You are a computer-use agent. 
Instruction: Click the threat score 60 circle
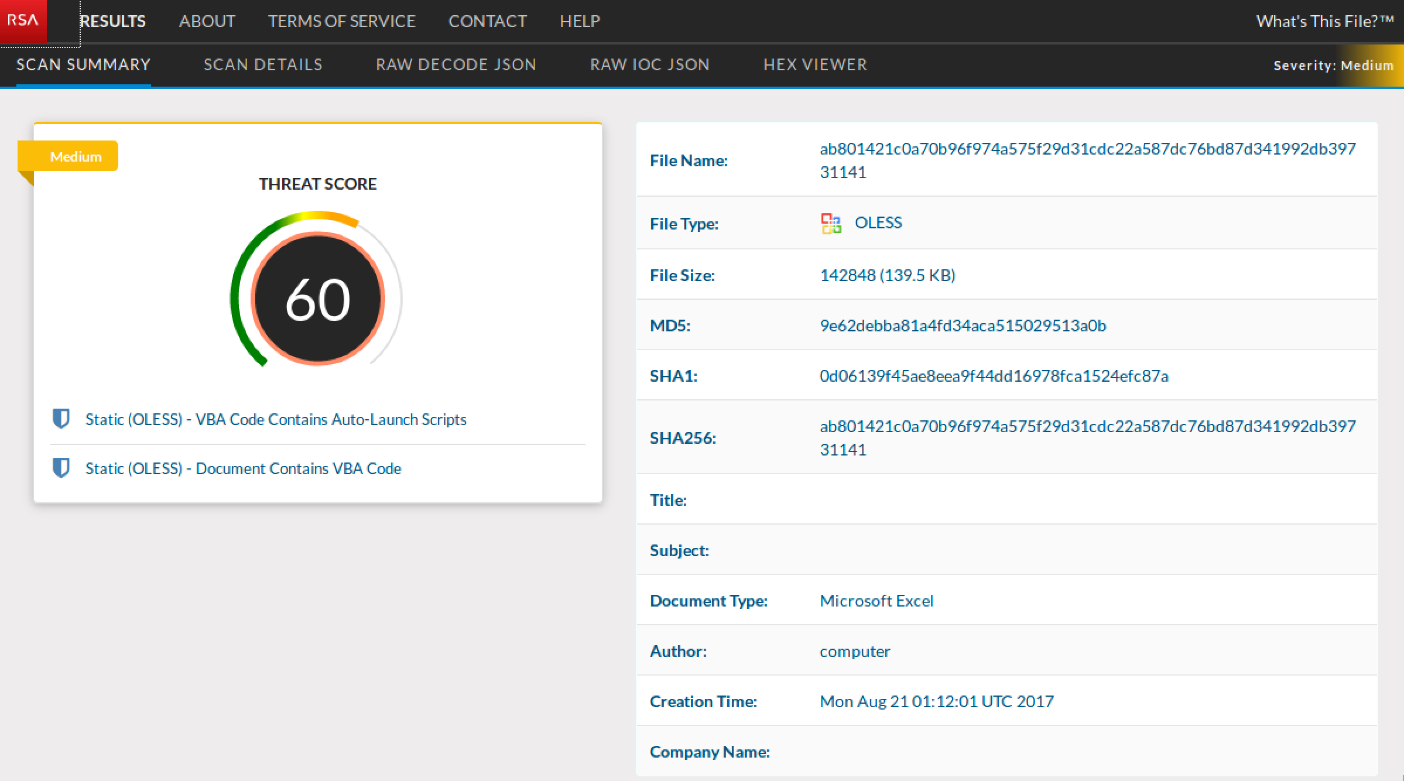pyautogui.click(x=317, y=299)
